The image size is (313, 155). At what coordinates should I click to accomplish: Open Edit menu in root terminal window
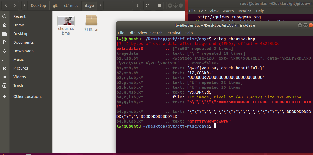pos(203,11)
